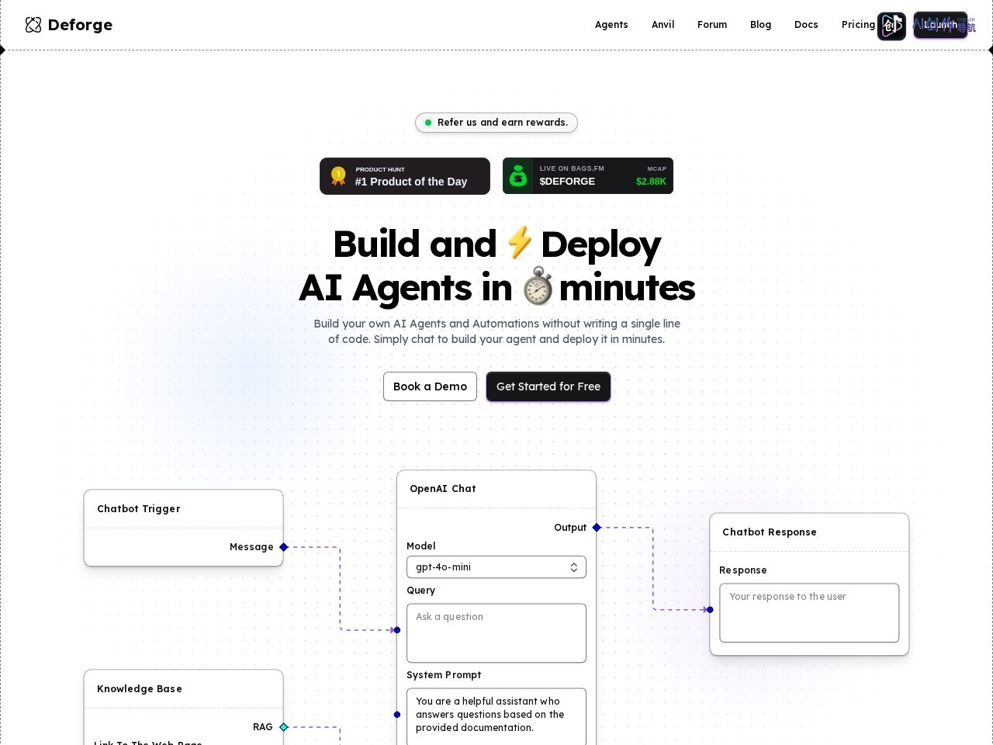Image resolution: width=993 pixels, height=745 pixels.
Task: Select the OpenAI Chat node title
Action: coord(443,489)
